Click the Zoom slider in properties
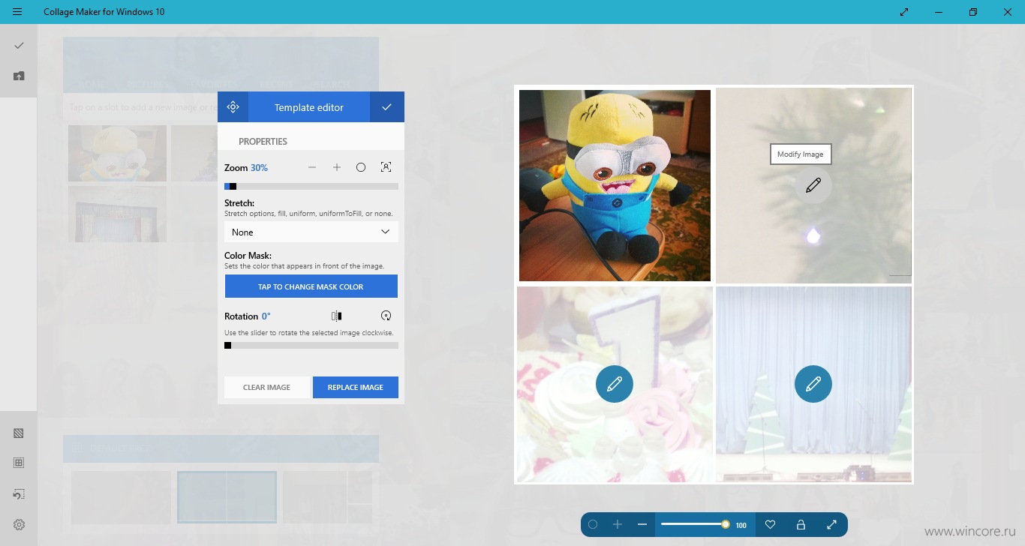This screenshot has width=1025, height=546. pos(311,186)
